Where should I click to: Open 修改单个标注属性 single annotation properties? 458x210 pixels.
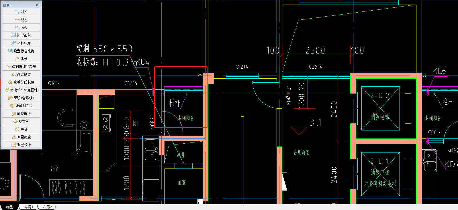pos(21,90)
